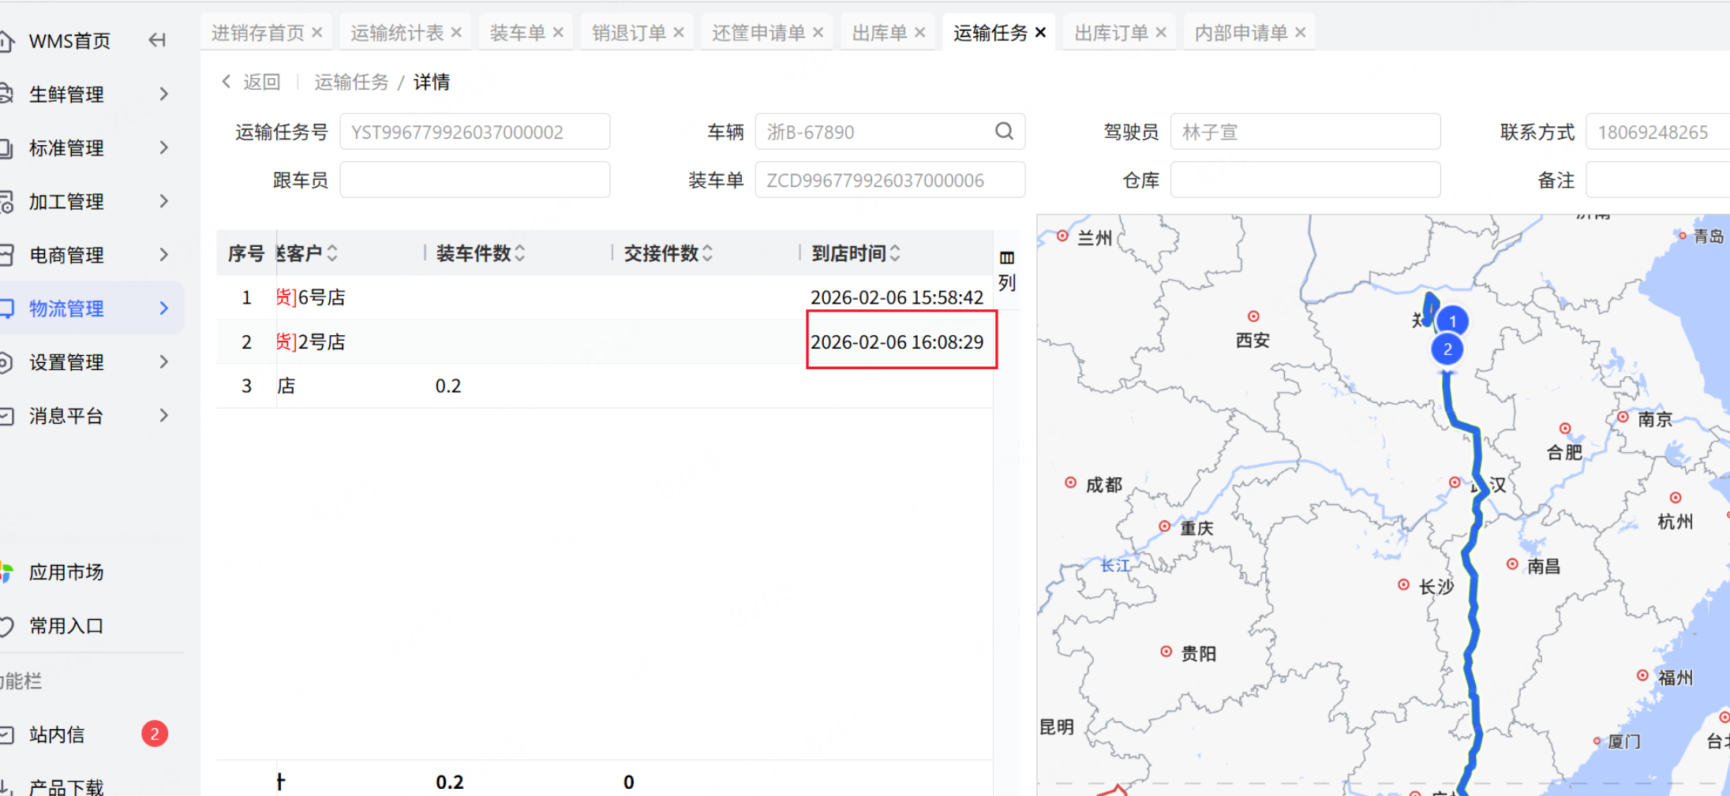Open the 出库单 tab
The width and height of the screenshot is (1730, 796).
point(879,32)
